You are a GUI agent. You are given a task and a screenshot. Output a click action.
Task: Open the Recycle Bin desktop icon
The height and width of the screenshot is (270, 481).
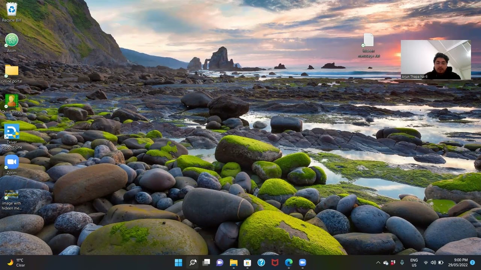pyautogui.click(x=12, y=9)
